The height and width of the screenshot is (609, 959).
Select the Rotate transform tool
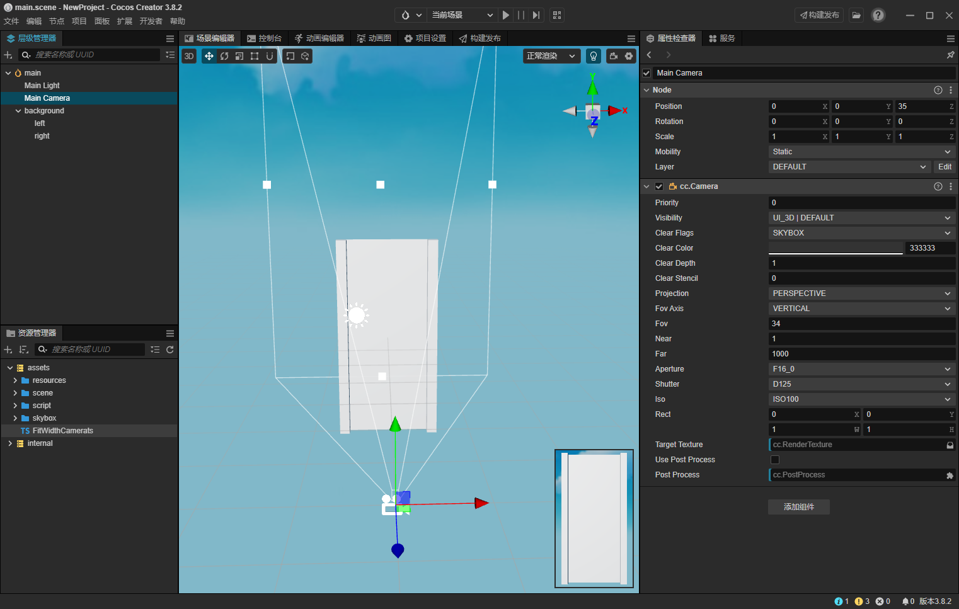click(x=224, y=56)
